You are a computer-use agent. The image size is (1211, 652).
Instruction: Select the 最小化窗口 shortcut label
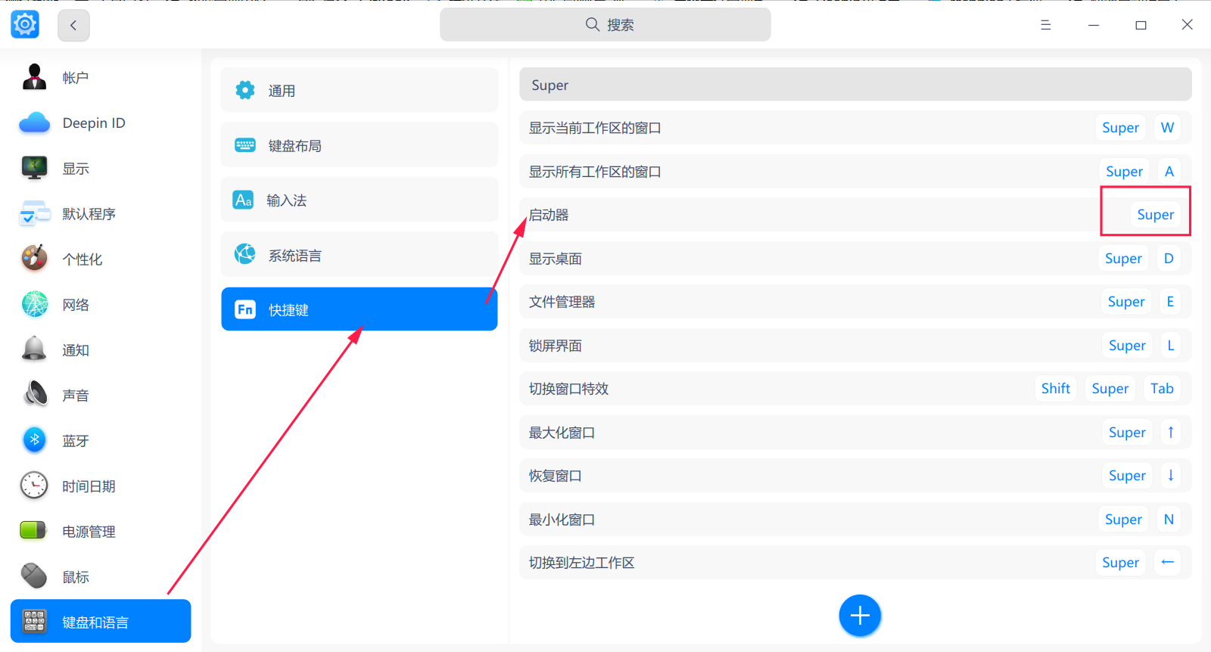pyautogui.click(x=562, y=520)
